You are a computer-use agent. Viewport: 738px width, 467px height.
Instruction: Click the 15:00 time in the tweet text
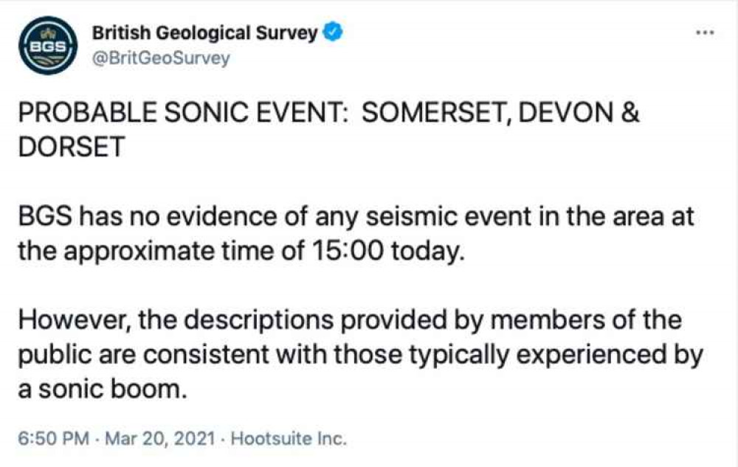tap(348, 251)
